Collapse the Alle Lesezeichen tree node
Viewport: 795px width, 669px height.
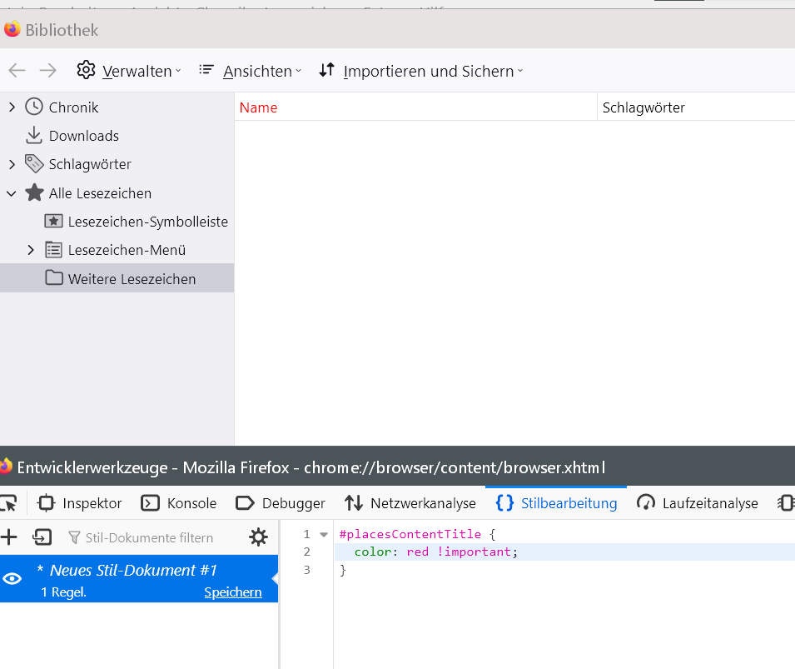point(12,193)
